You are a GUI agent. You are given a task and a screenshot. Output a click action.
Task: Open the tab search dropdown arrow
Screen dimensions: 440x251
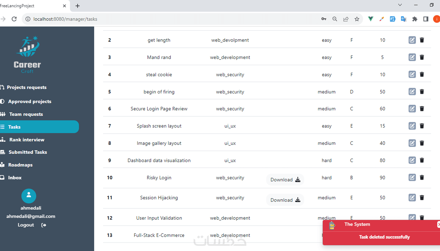click(x=400, y=5)
